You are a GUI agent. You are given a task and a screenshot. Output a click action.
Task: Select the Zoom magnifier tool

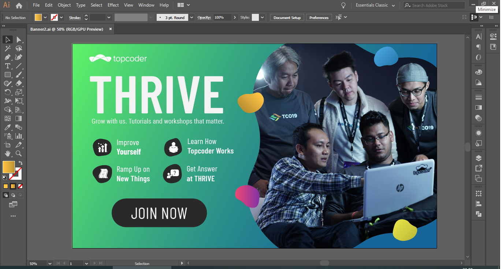pyautogui.click(x=19, y=154)
